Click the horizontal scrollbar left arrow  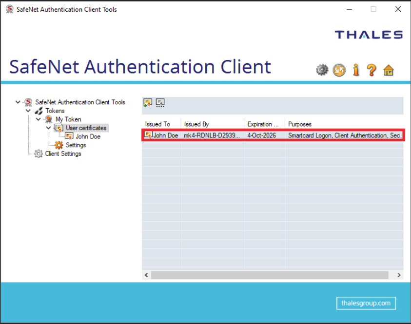coord(147,275)
